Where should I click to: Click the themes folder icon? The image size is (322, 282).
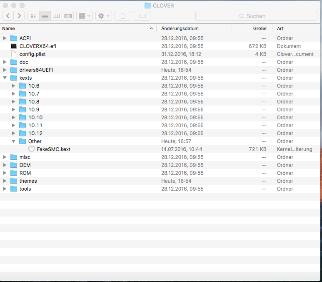pos(14,181)
